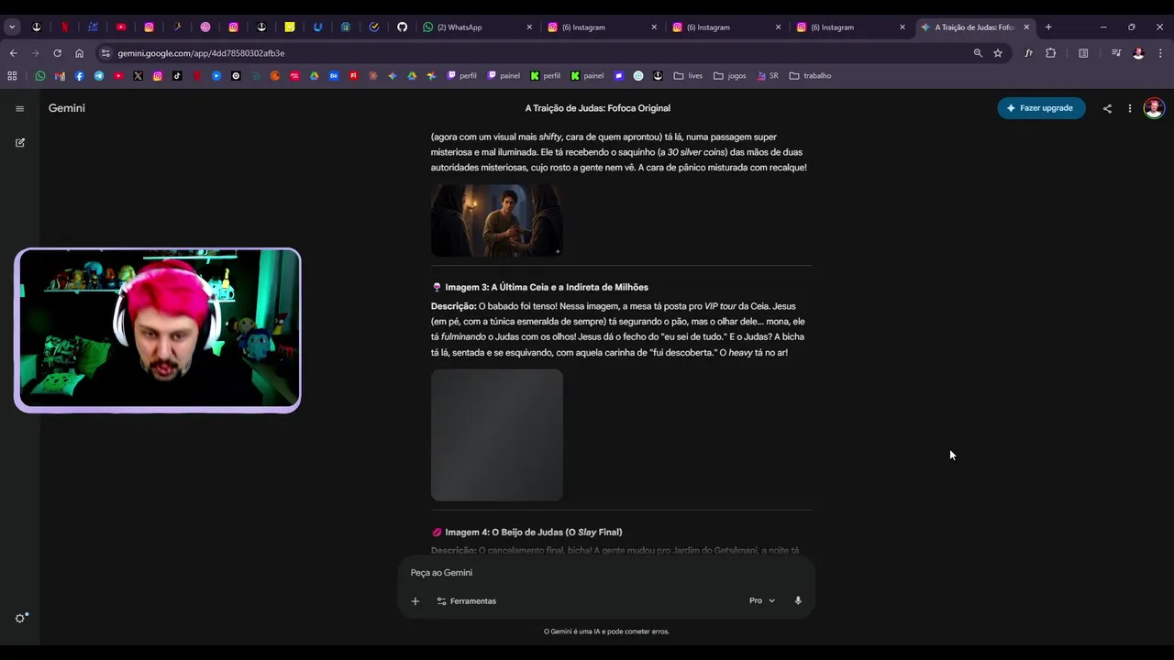Image resolution: width=1174 pixels, height=660 pixels.
Task: Share the conversation via share icon
Action: [1107, 108]
